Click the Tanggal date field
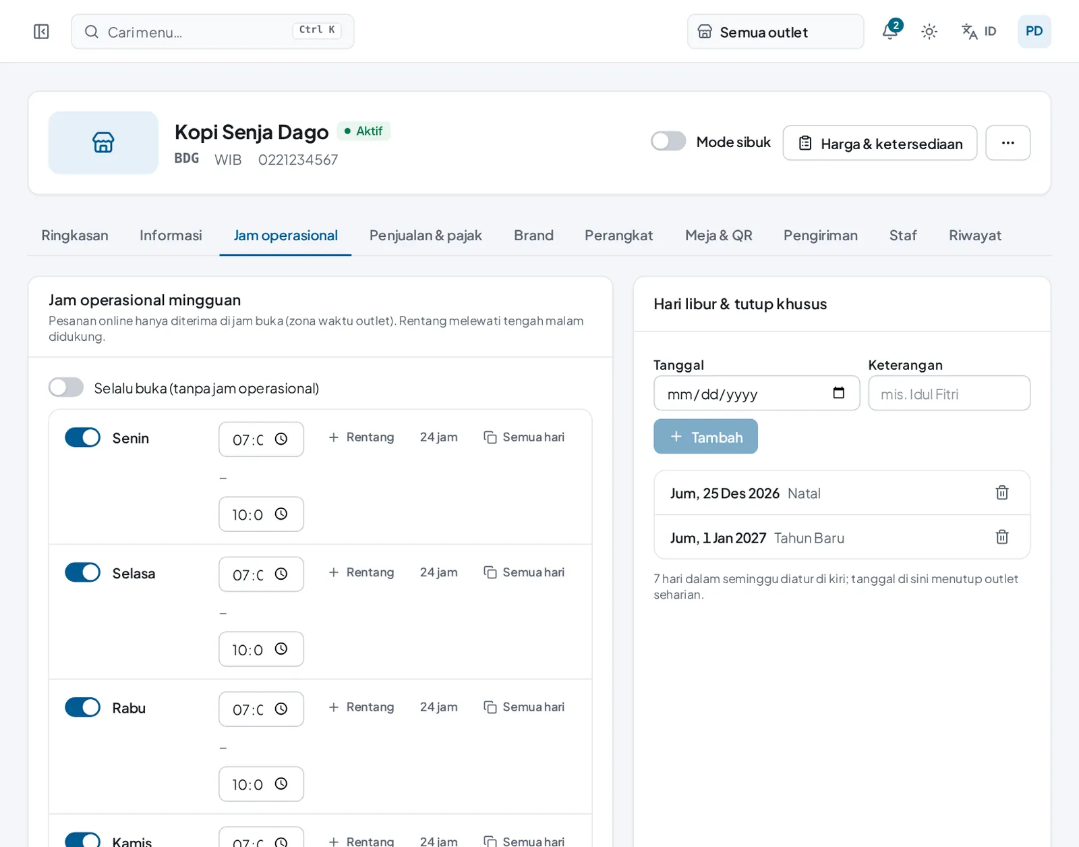This screenshot has width=1079, height=847. [757, 393]
